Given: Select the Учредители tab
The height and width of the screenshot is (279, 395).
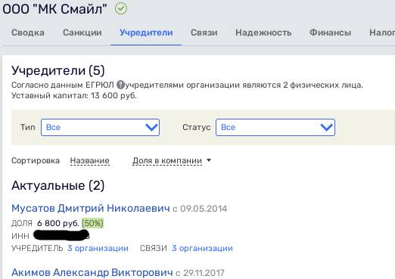Looking at the screenshot, I should [x=146, y=33].
